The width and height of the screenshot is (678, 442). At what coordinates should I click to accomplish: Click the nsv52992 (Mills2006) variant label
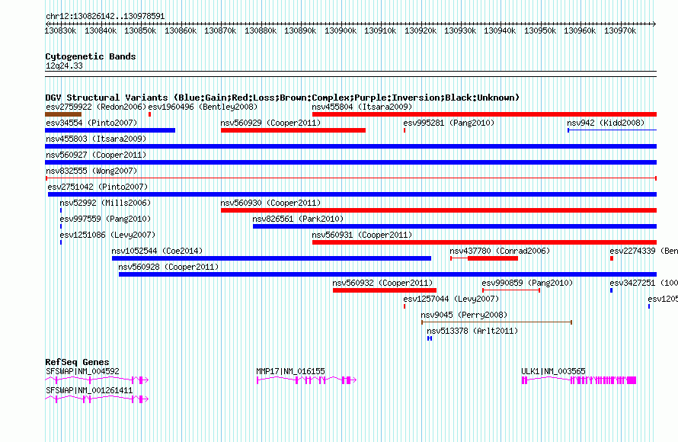(x=105, y=203)
